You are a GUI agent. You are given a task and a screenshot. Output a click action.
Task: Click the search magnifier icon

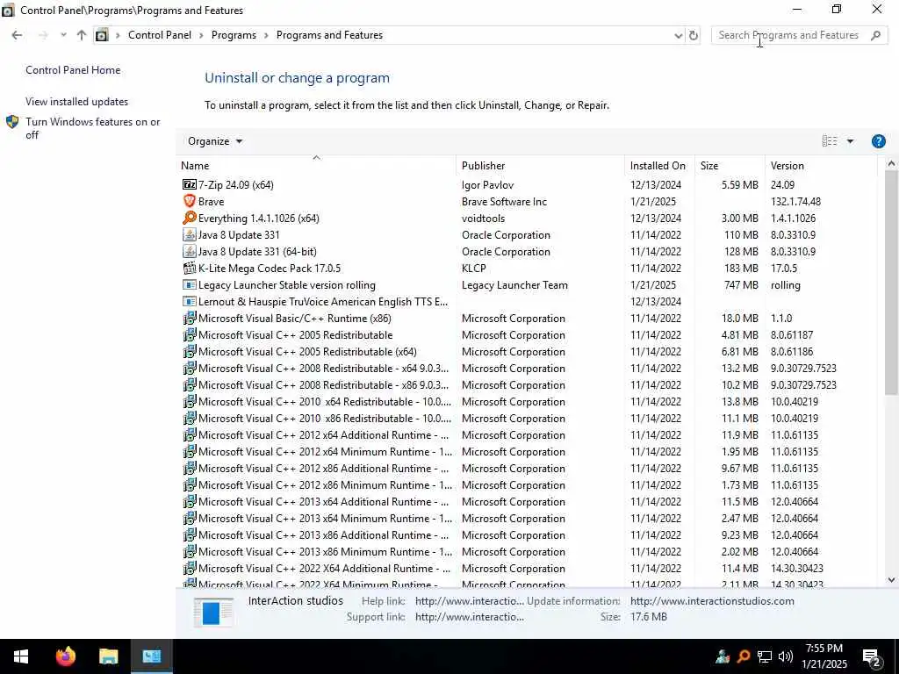(x=875, y=35)
